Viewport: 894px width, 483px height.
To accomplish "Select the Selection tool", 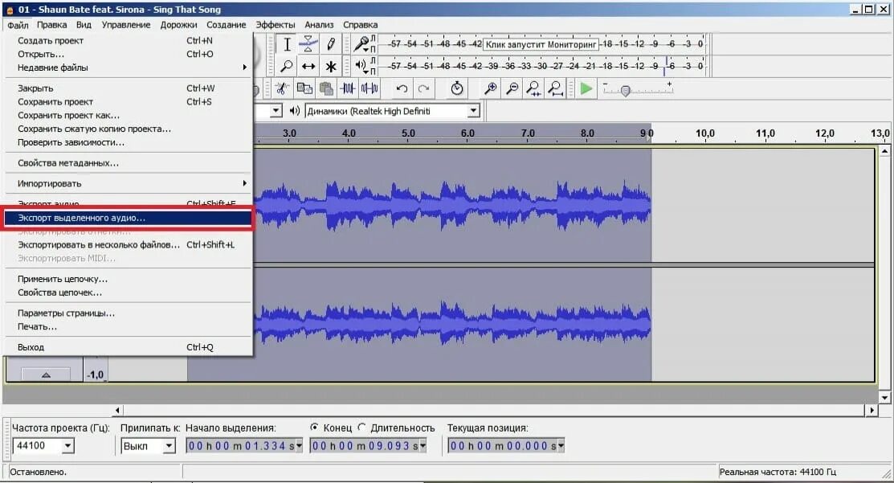I will [x=288, y=44].
